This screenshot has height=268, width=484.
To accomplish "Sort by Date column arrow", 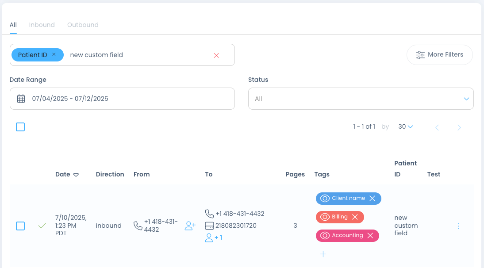I will pyautogui.click(x=76, y=175).
